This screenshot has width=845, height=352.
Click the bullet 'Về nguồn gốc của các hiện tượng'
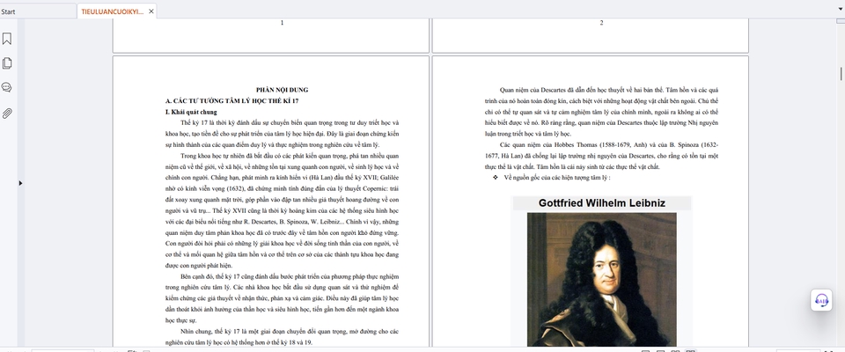click(556, 178)
